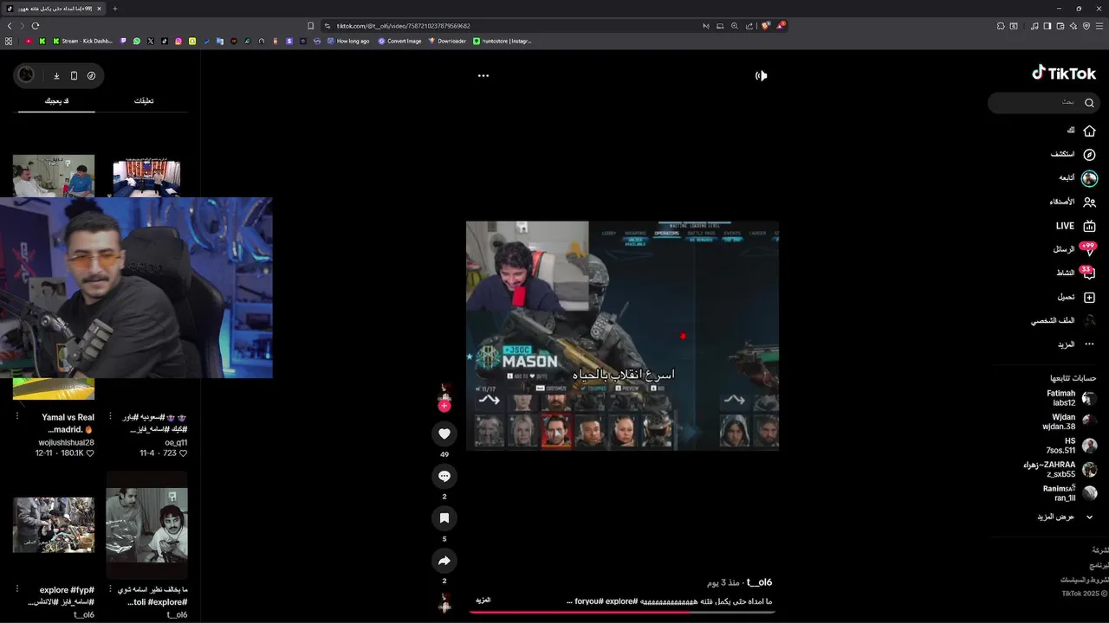The height and width of the screenshot is (623, 1109).
Task: Open the X (Twitter) bookmark icon
Action: 151,41
